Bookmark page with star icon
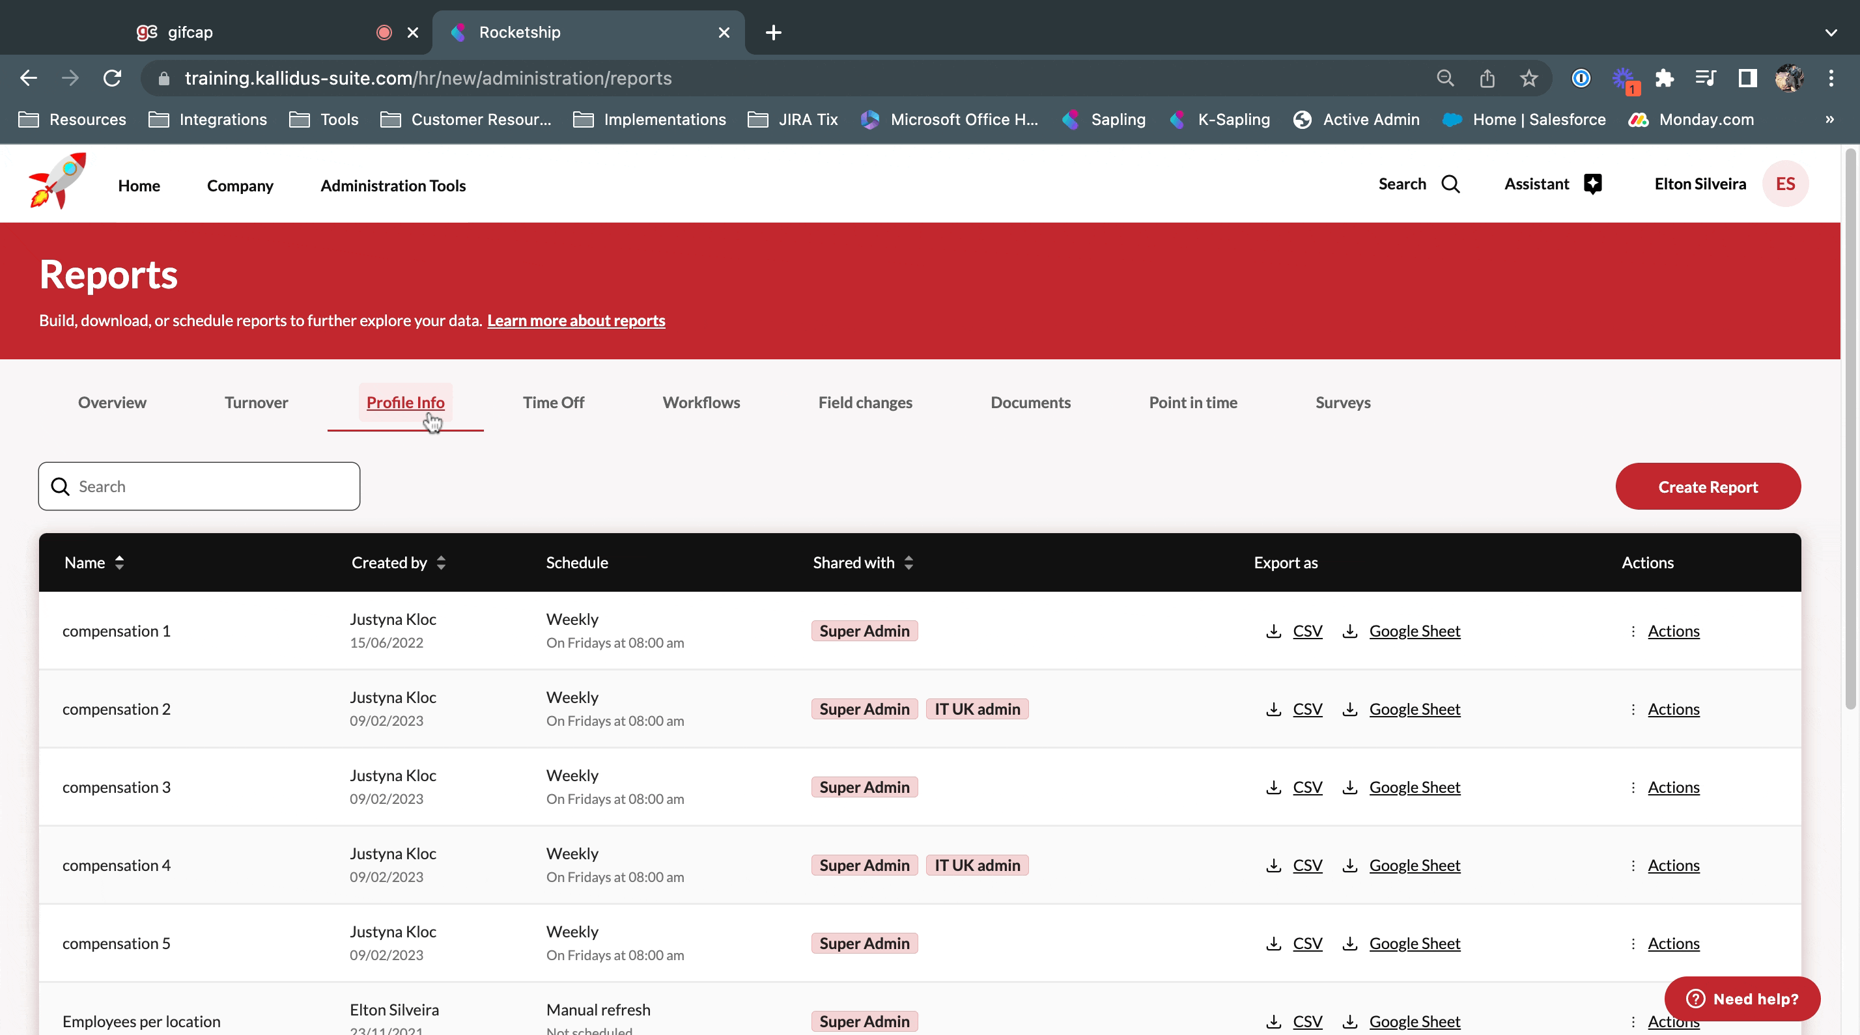This screenshot has height=1035, width=1860. 1528,78
